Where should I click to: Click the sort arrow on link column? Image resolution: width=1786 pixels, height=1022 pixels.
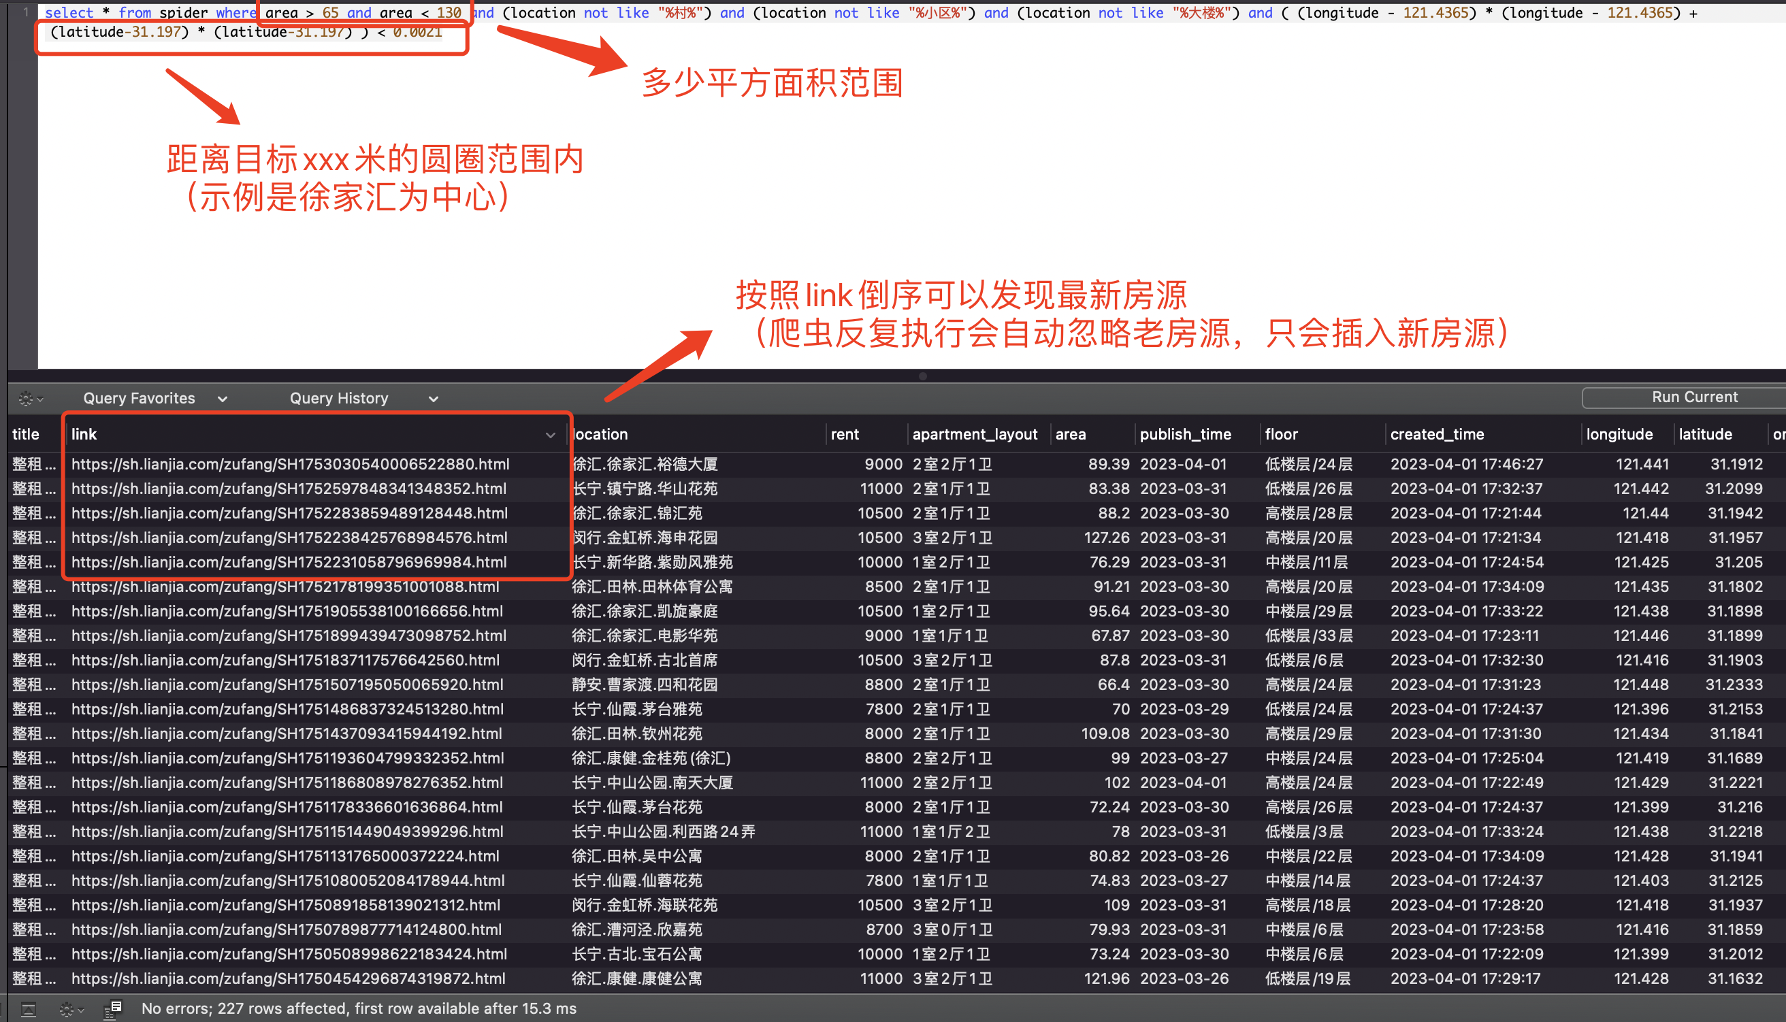coord(551,435)
